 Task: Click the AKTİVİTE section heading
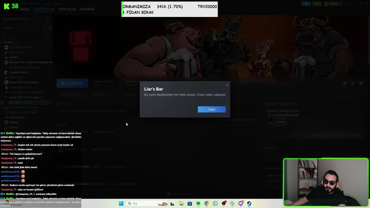click(x=63, y=104)
